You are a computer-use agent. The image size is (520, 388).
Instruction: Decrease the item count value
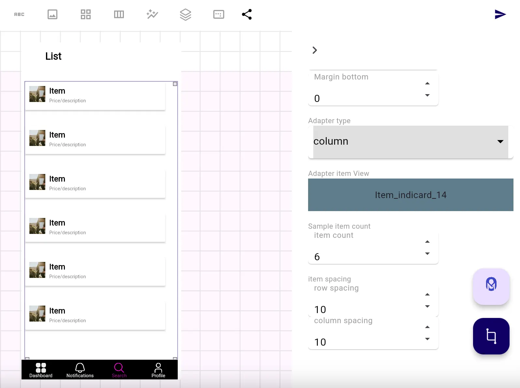pyautogui.click(x=427, y=254)
